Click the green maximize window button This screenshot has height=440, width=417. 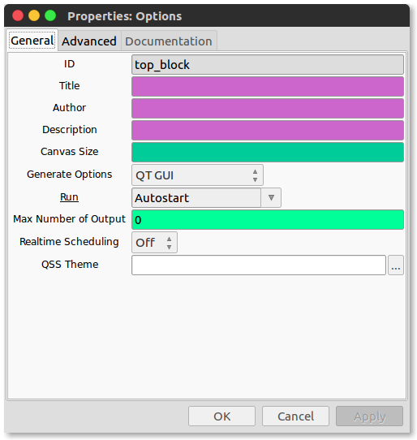point(50,15)
